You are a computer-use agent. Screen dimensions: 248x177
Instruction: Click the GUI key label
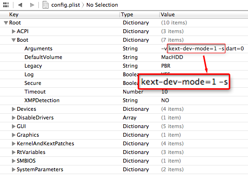pos(21,126)
